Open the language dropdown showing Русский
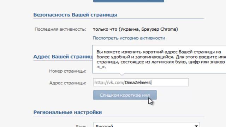226x127 pixels. [x=147, y=125]
